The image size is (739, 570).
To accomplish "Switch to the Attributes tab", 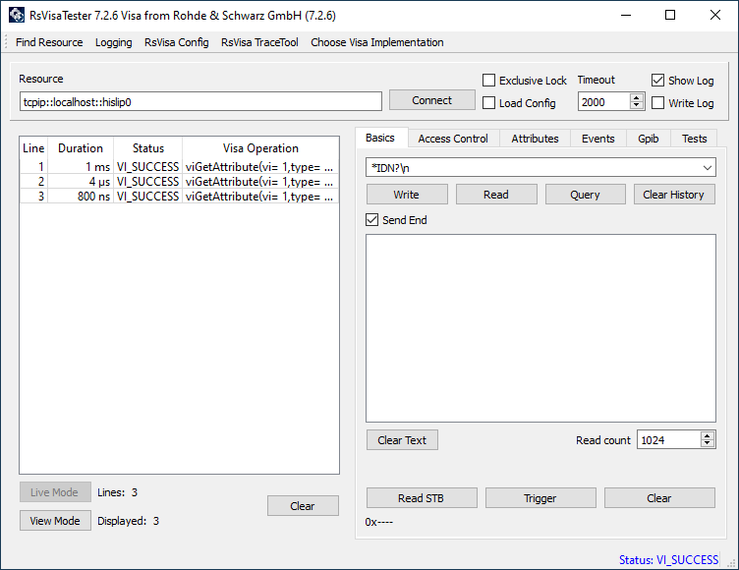I will (x=535, y=139).
